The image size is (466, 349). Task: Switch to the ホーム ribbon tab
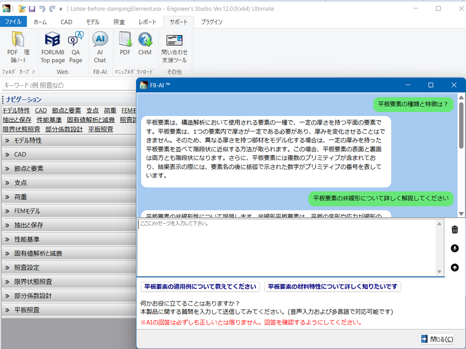pos(40,22)
